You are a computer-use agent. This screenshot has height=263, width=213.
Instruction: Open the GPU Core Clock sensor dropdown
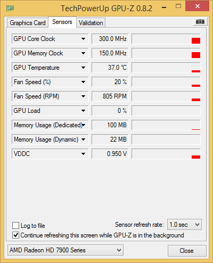pyautogui.click(x=83, y=39)
